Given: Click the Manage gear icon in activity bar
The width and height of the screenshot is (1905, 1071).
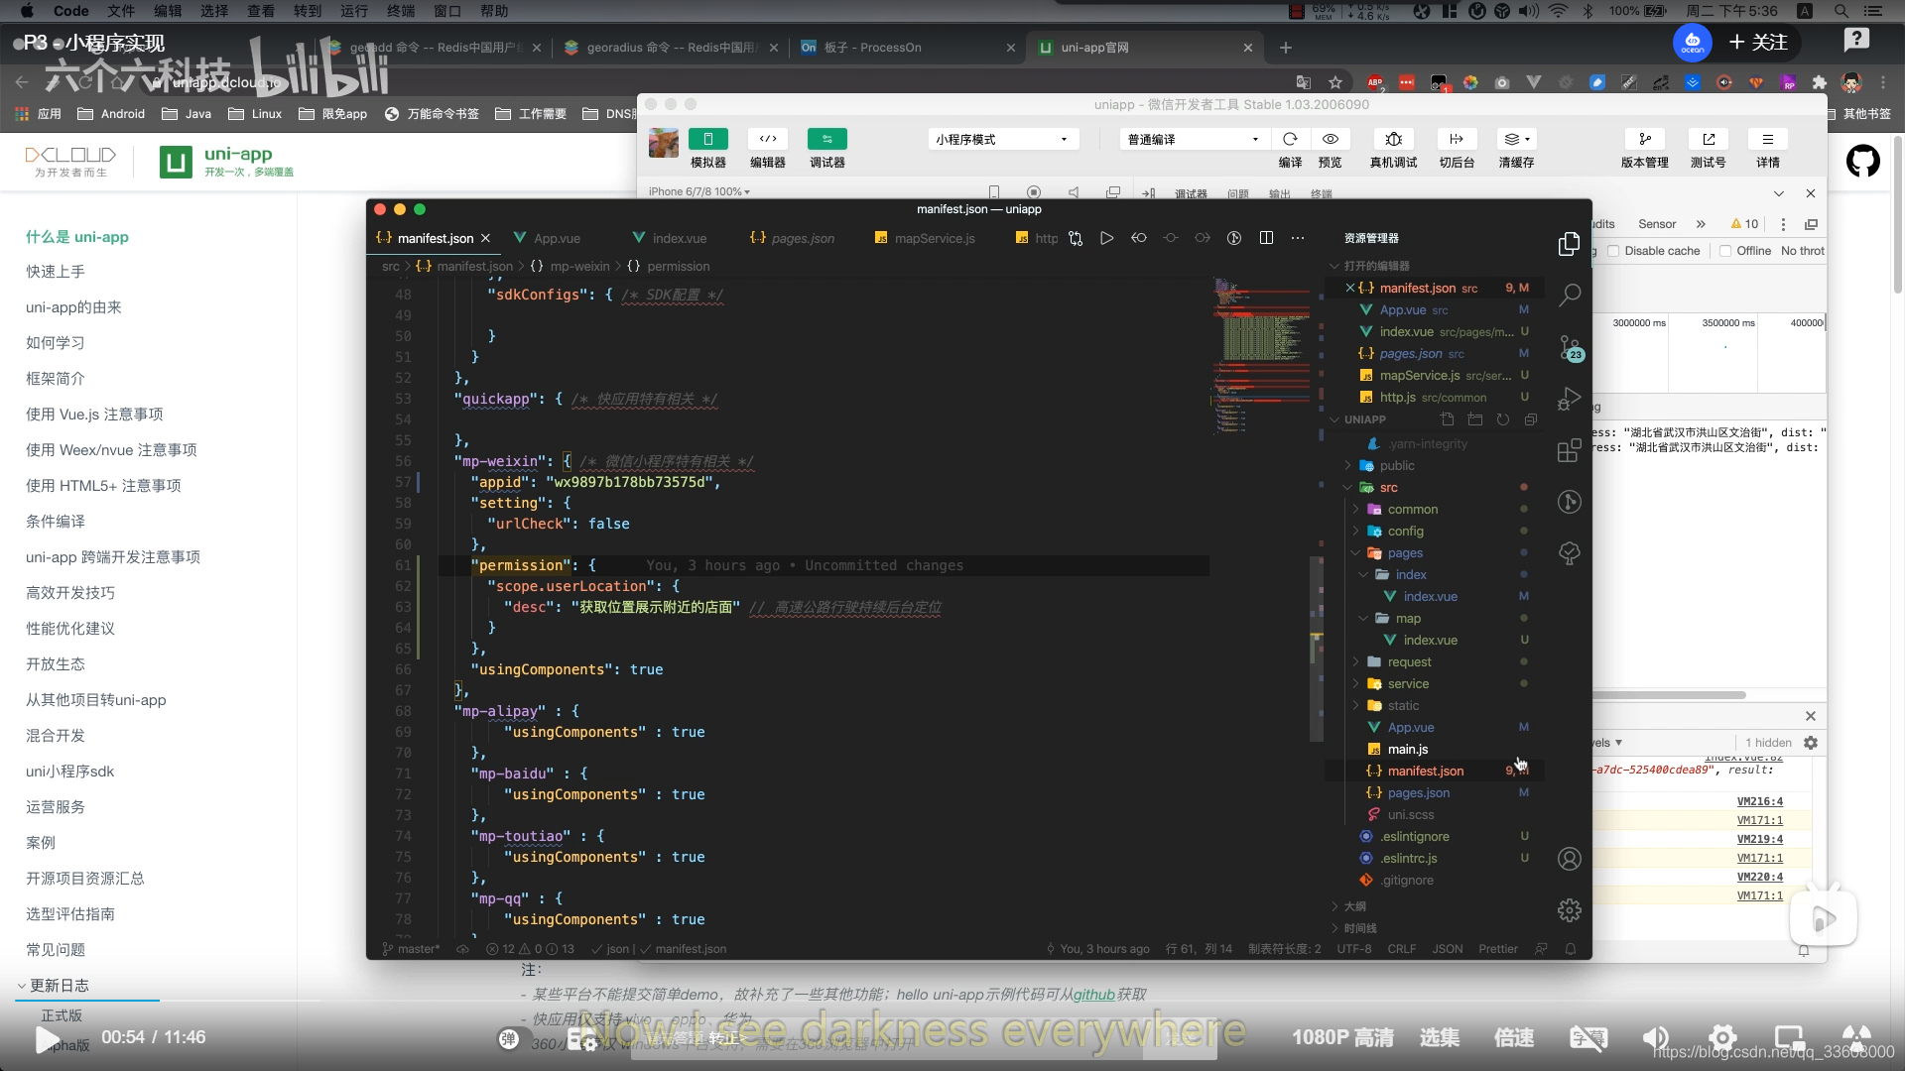Looking at the screenshot, I should [x=1569, y=909].
